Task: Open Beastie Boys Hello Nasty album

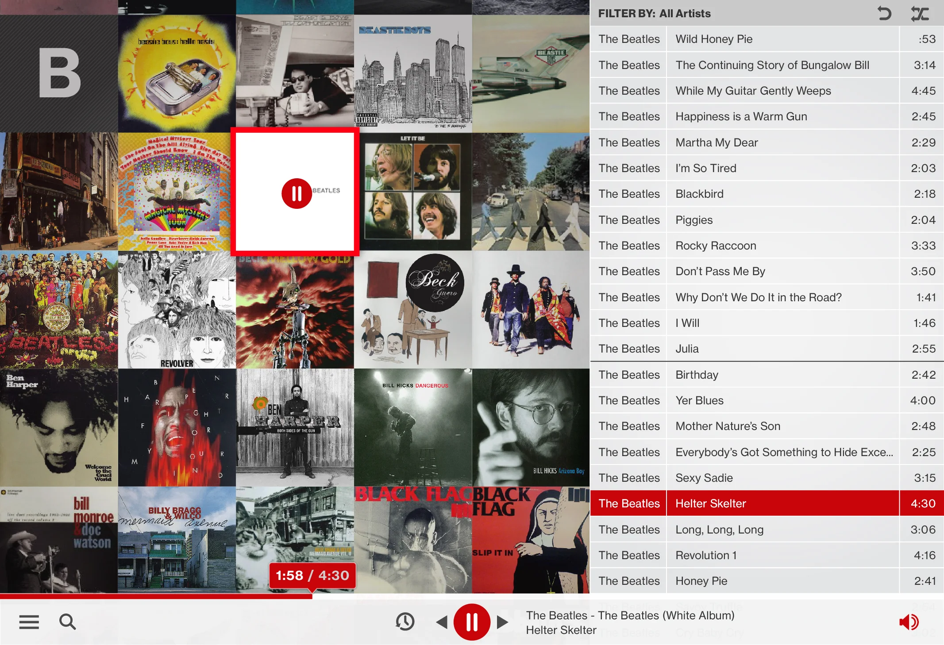Action: [x=177, y=73]
